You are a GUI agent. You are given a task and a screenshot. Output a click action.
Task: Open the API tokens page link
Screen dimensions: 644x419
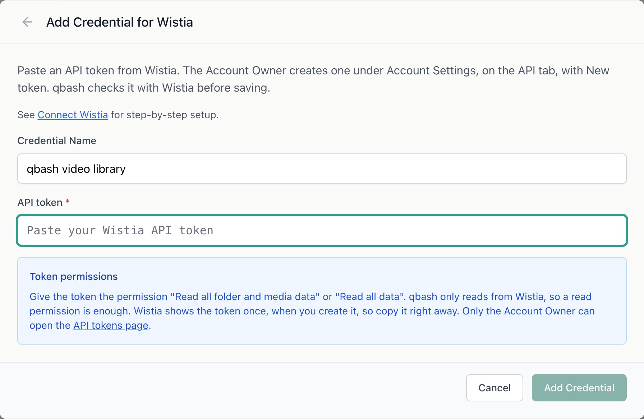click(x=111, y=325)
